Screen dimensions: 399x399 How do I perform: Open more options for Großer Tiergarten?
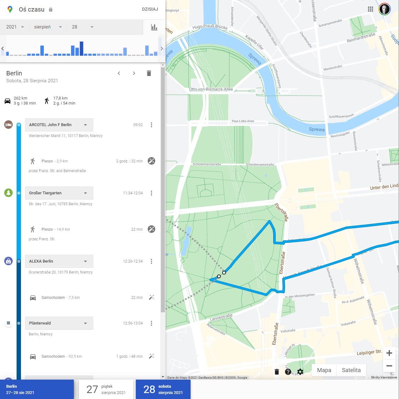pos(151,193)
